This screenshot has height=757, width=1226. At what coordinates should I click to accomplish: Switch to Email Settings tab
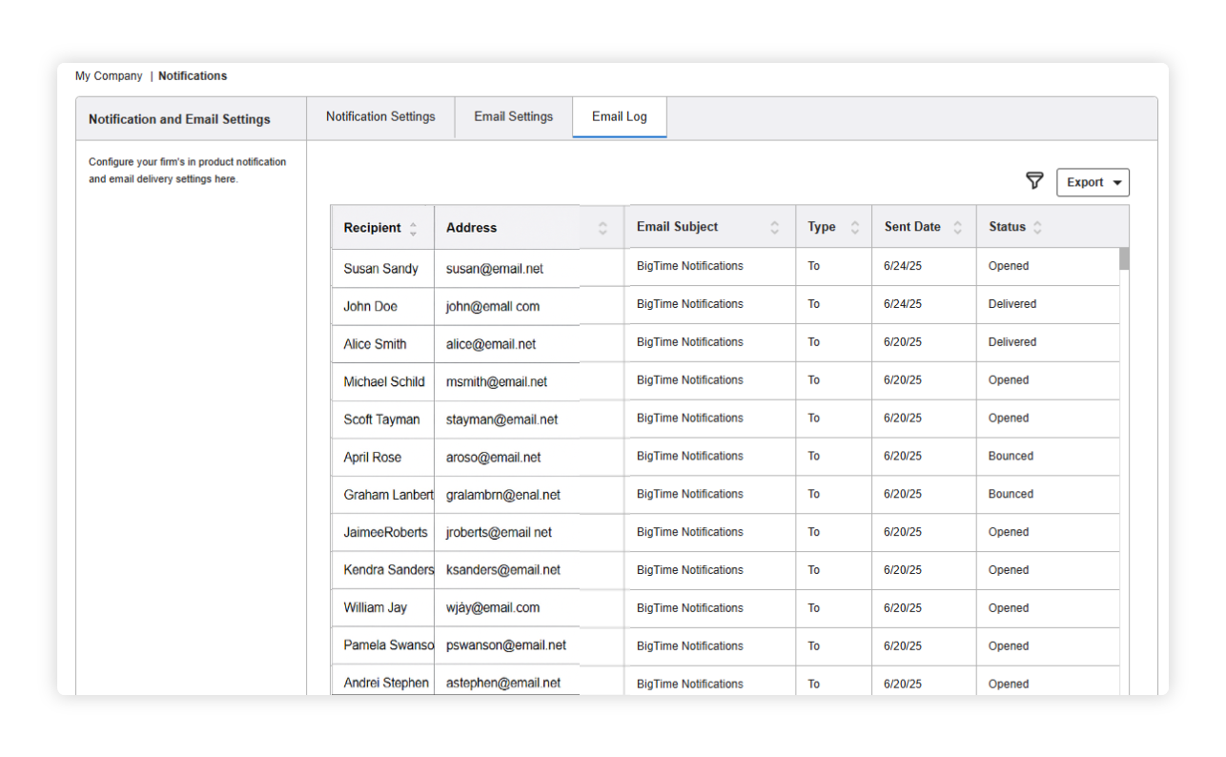coord(513,116)
